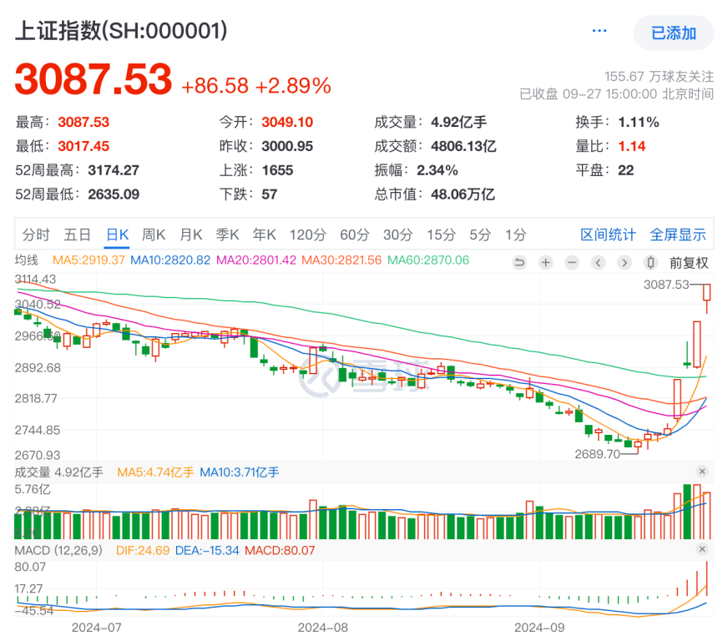Click the +86.58 price change value

215,86
